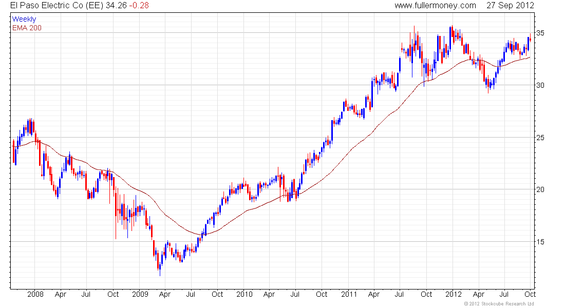Click the 20 price axis label
This screenshot has width=565, height=308.
[x=540, y=189]
